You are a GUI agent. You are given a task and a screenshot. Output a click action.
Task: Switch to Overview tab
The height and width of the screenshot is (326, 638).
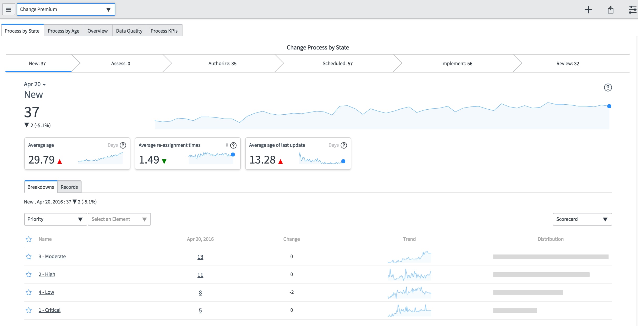98,31
